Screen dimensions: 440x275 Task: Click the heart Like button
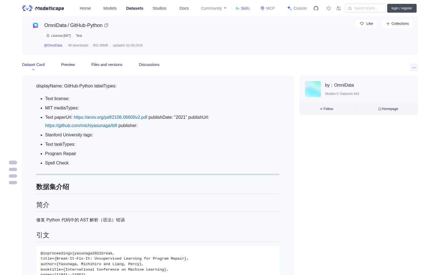(366, 24)
